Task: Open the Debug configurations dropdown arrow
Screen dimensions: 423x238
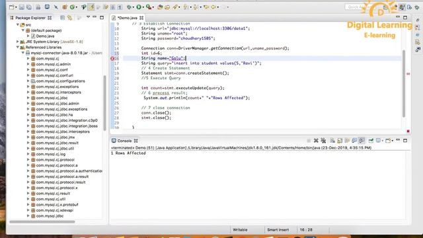Action: [134, 7]
